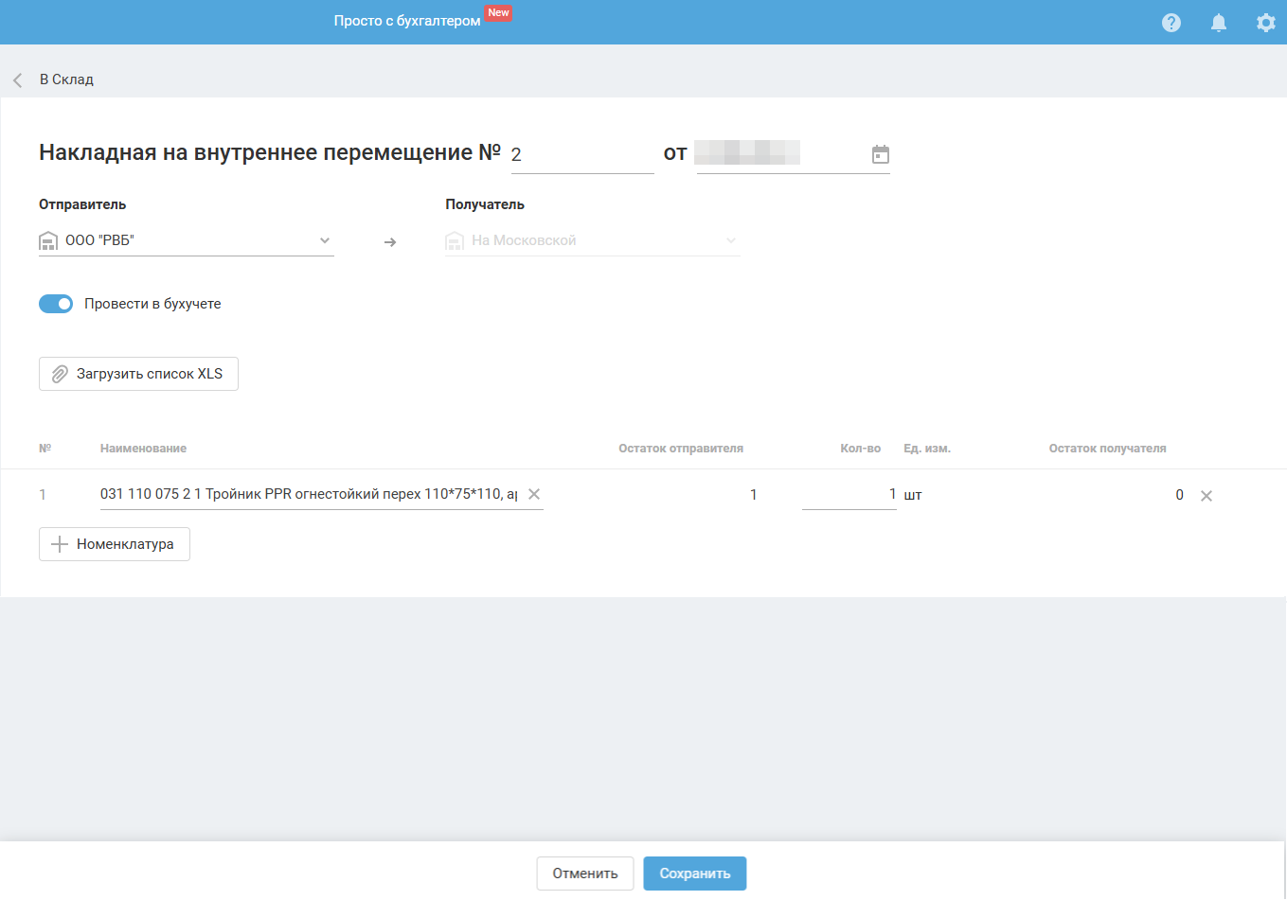Open settings gear icon

(1266, 23)
